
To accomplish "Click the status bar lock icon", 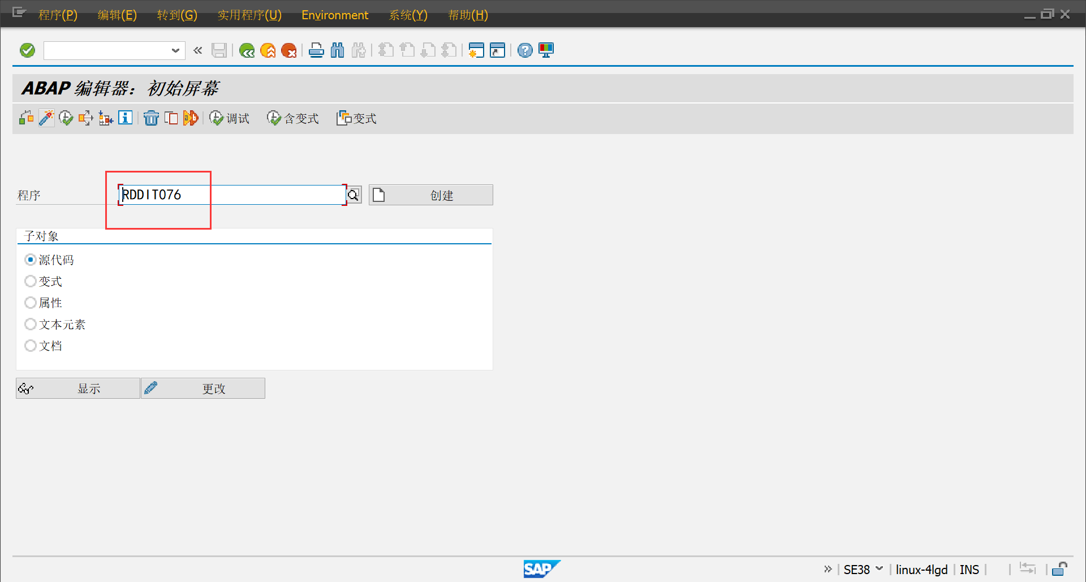I will [x=1060, y=568].
